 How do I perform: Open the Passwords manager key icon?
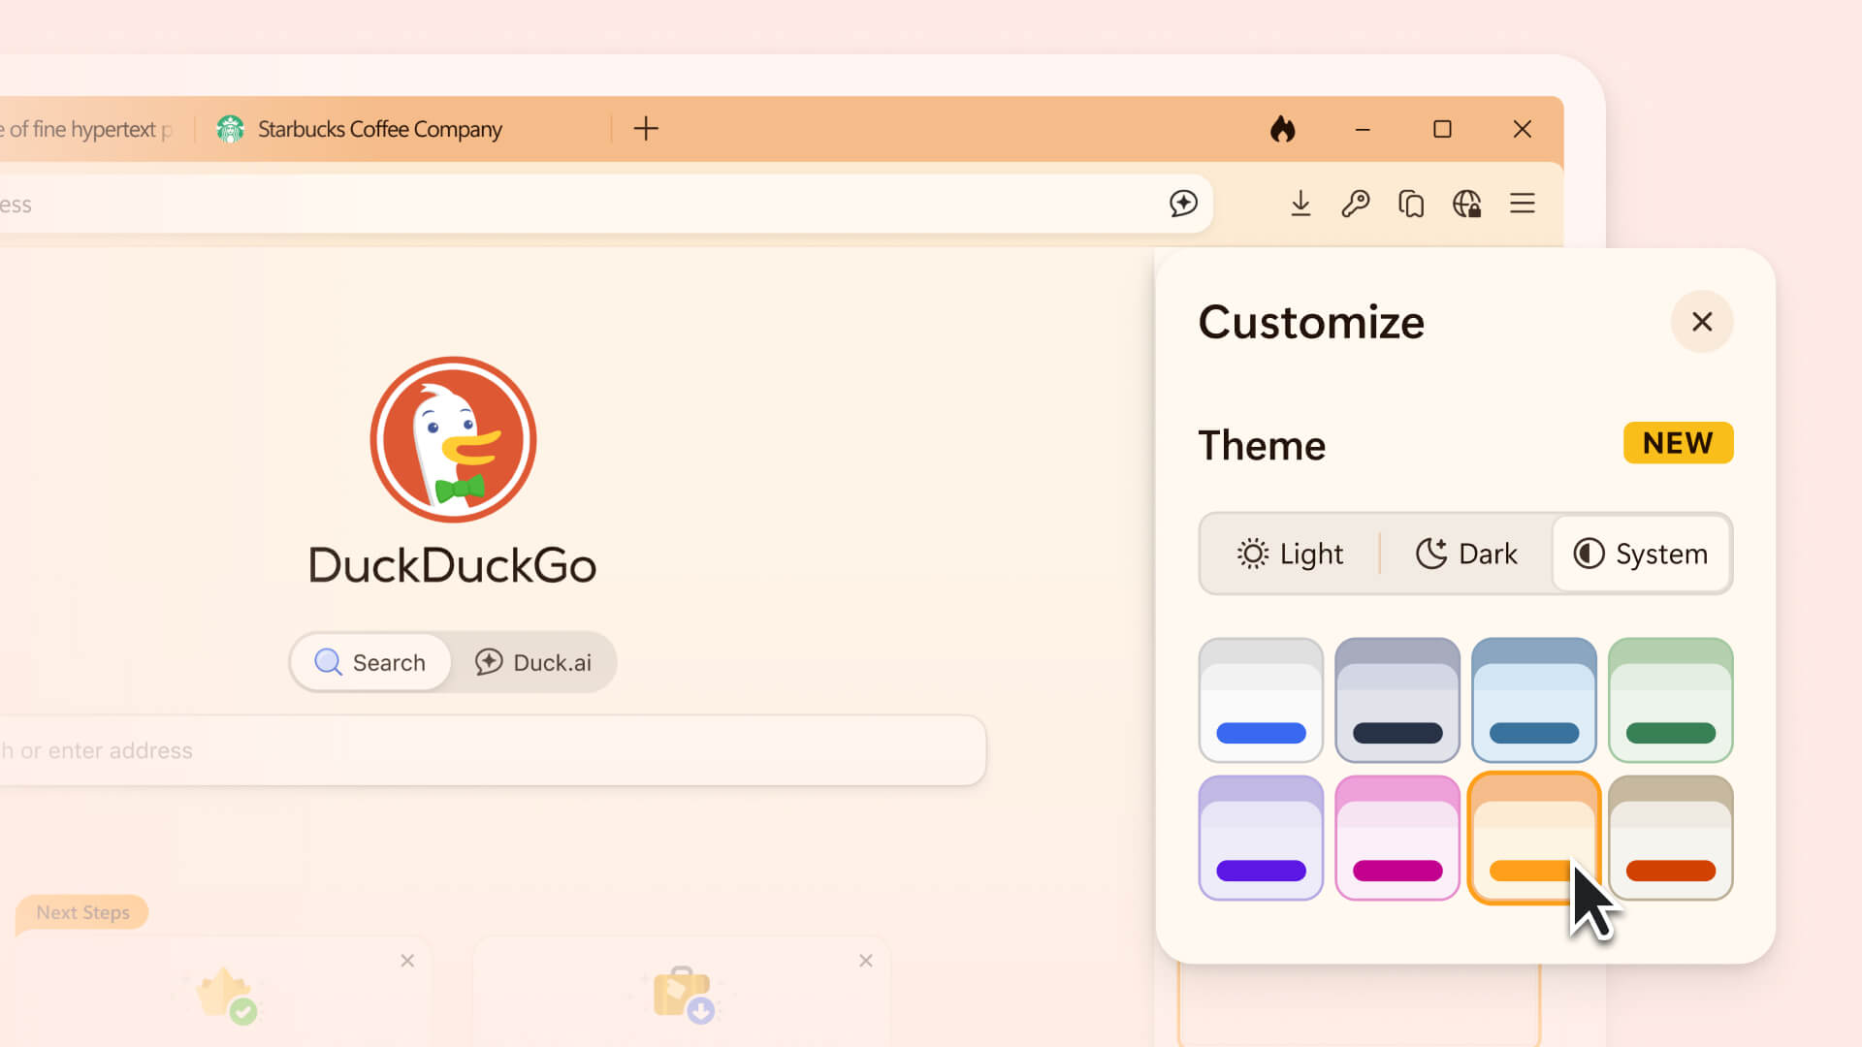coord(1356,204)
